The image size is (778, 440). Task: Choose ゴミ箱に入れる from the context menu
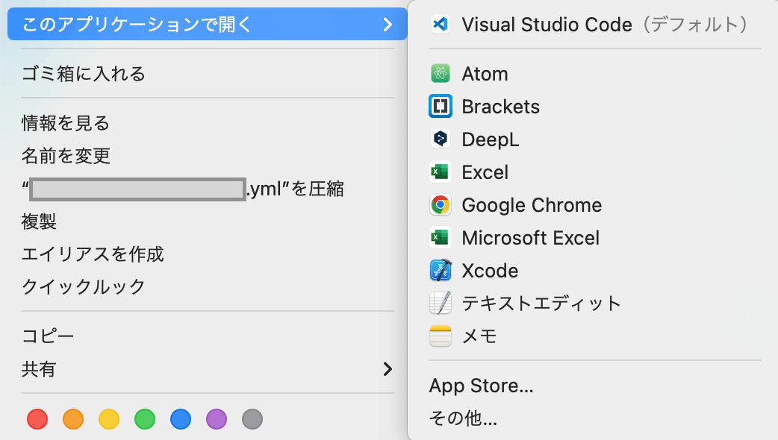point(83,74)
